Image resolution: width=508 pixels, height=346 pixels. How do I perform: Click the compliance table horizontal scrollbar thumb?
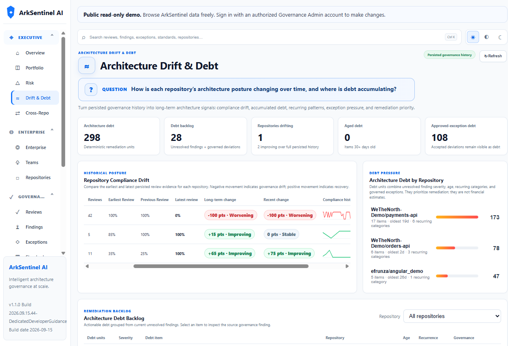[x=221, y=266]
